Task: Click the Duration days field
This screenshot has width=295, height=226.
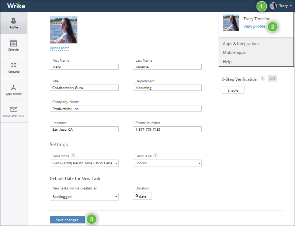Action: (x=142, y=196)
